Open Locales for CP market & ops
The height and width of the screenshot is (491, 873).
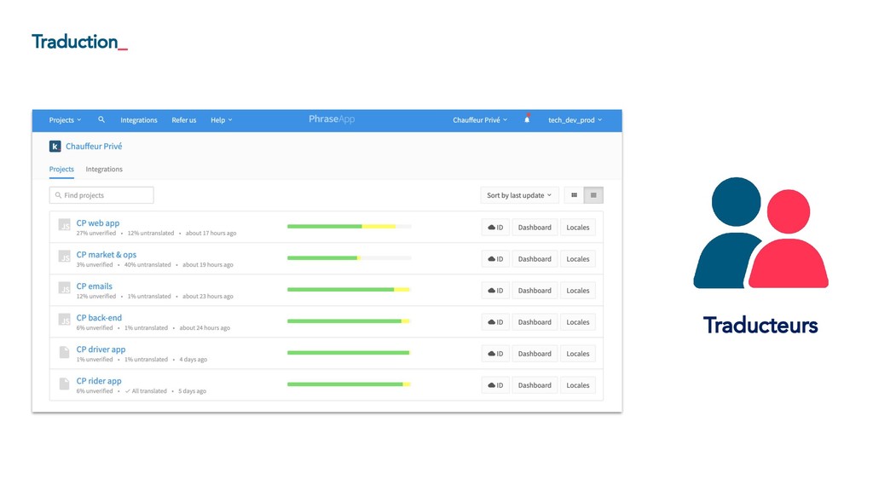(578, 259)
